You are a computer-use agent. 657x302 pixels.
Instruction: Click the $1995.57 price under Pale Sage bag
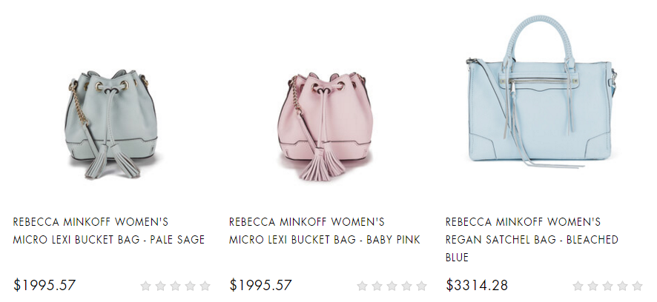[x=44, y=285]
